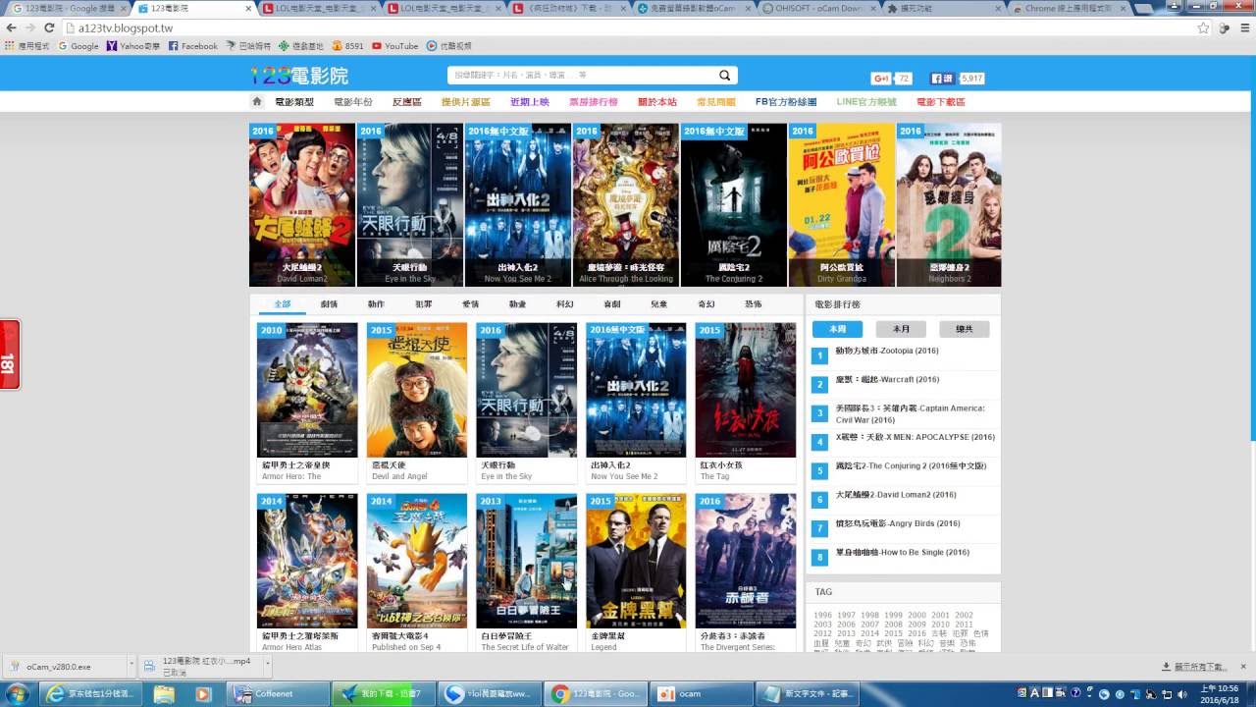Click the 1996 tag in the TAG list
Viewport: 1256px width, 707px height.
[822, 616]
